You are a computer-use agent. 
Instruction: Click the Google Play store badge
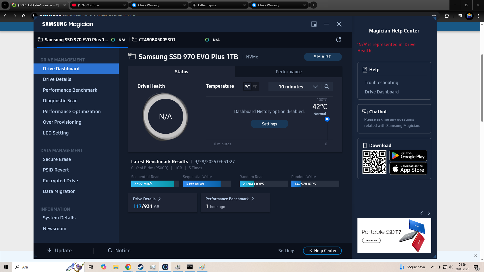(408, 156)
